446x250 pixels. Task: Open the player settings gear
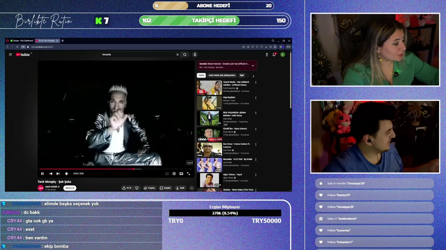click(174, 174)
